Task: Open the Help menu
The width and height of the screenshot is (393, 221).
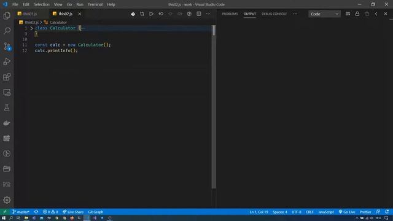Action: click(111, 4)
